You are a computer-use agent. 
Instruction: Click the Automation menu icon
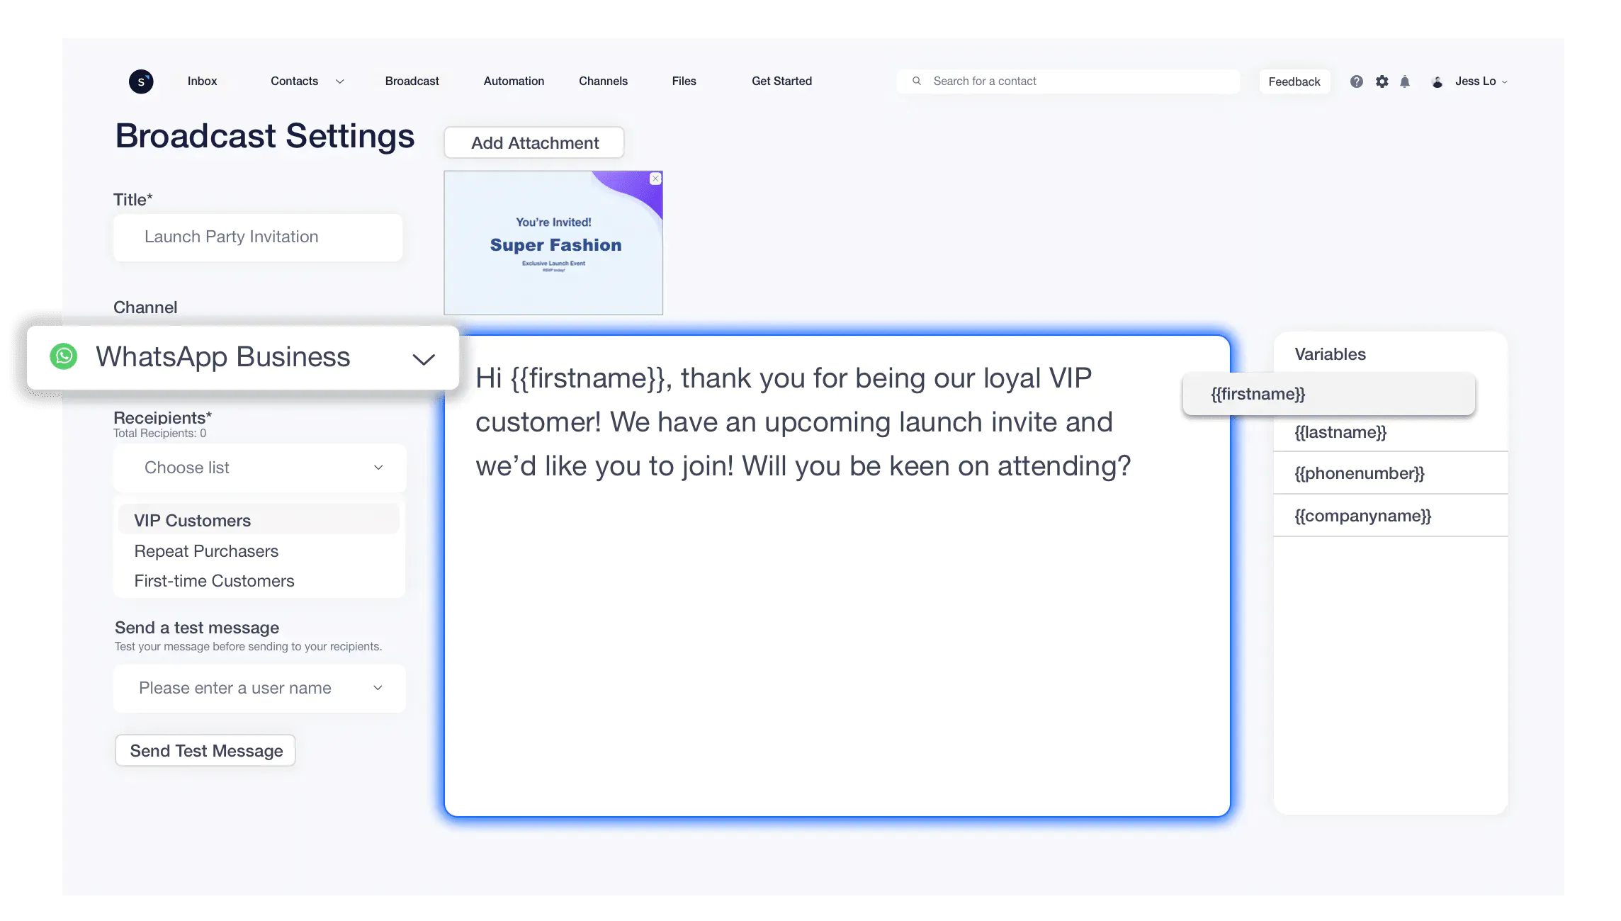click(513, 81)
